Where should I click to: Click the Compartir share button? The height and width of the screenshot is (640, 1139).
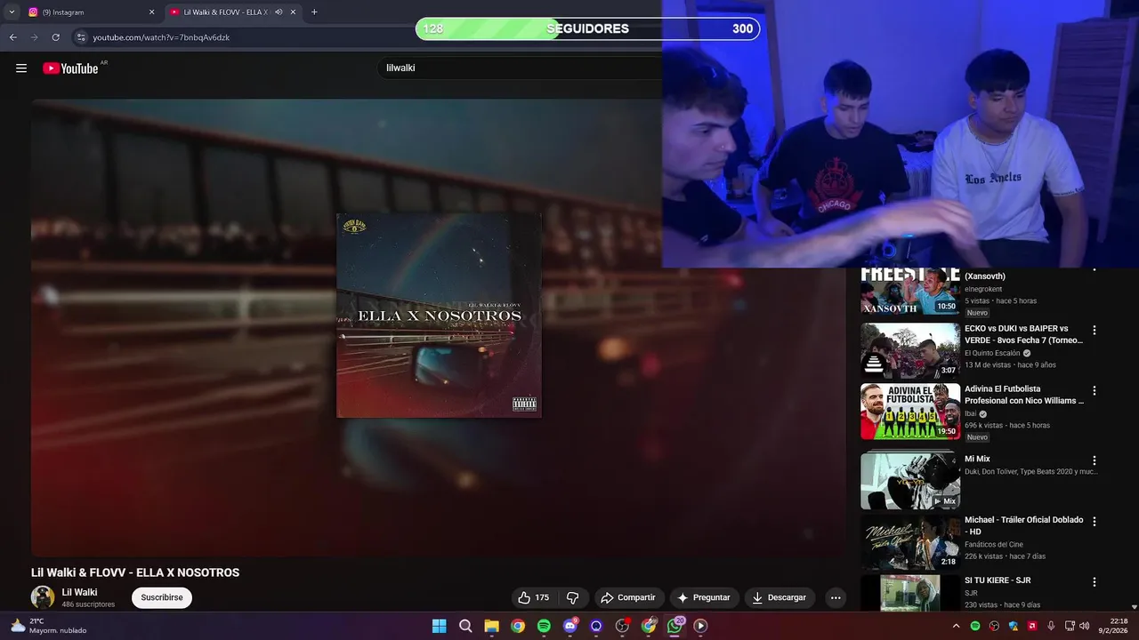[628, 597]
